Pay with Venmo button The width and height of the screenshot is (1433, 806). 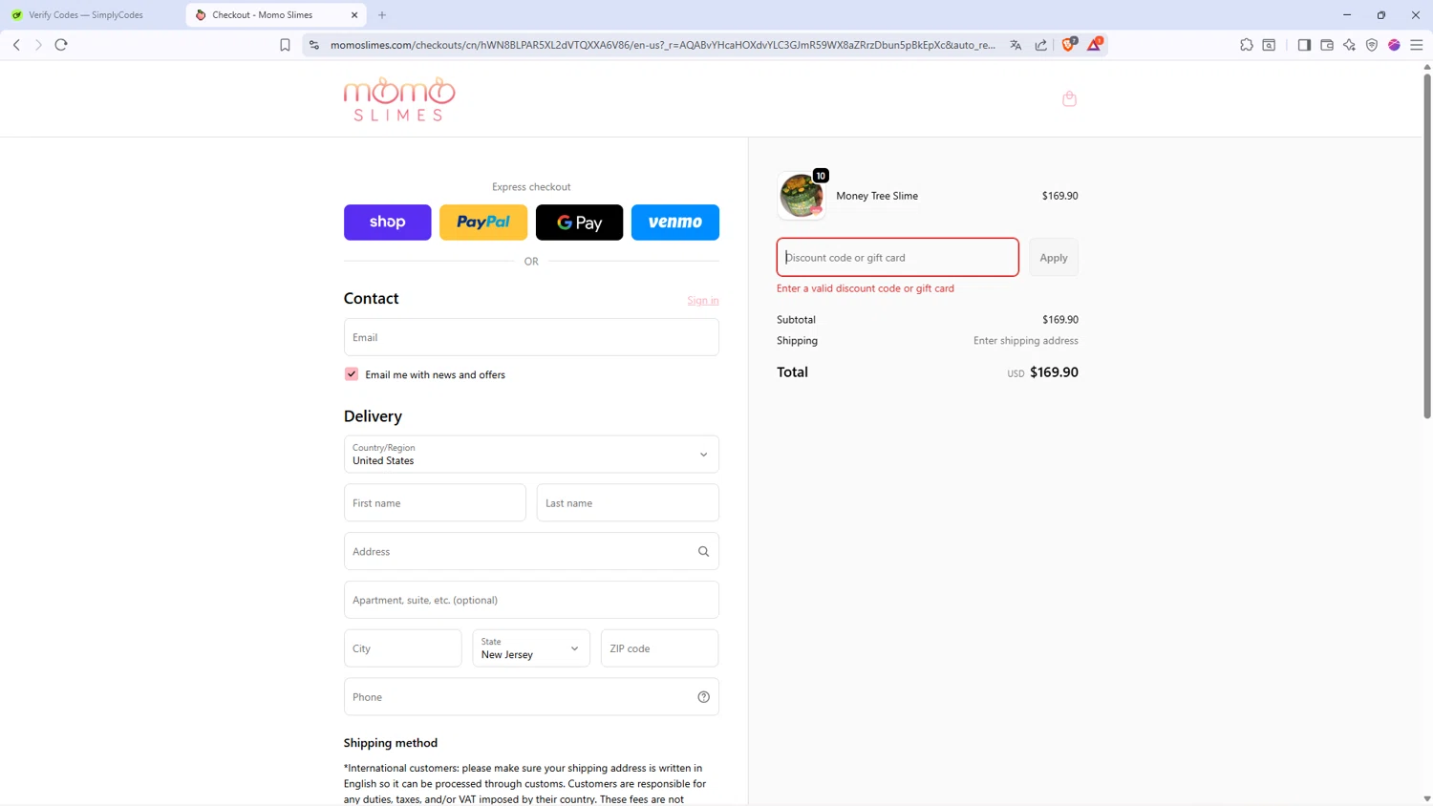[675, 223]
